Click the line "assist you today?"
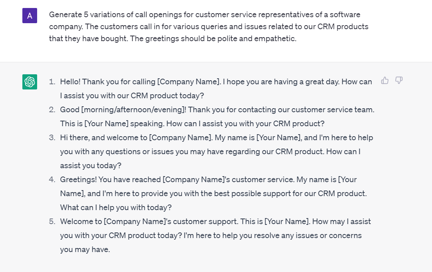 pyautogui.click(x=91, y=166)
